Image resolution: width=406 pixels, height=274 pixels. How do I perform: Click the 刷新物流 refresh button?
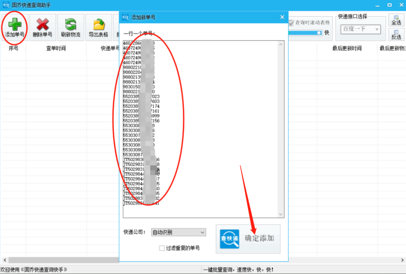point(71,28)
